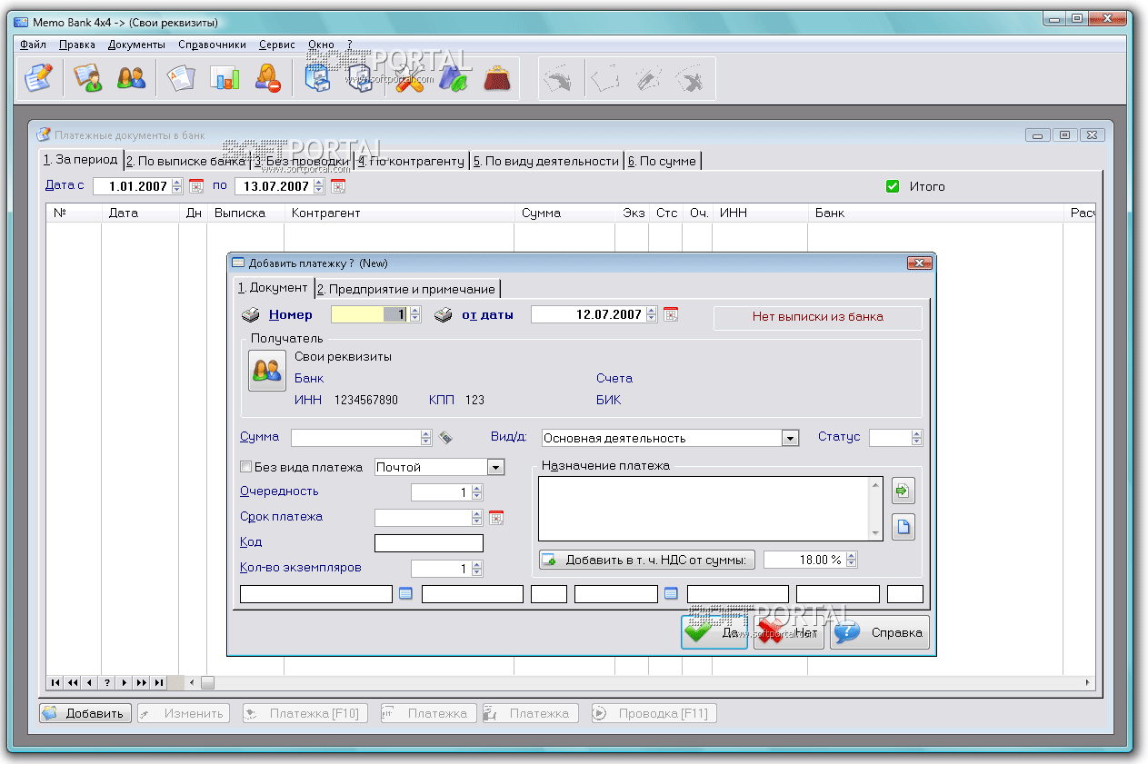Open the paper documents toolbar icon
The height and width of the screenshot is (764, 1148).
[180, 78]
